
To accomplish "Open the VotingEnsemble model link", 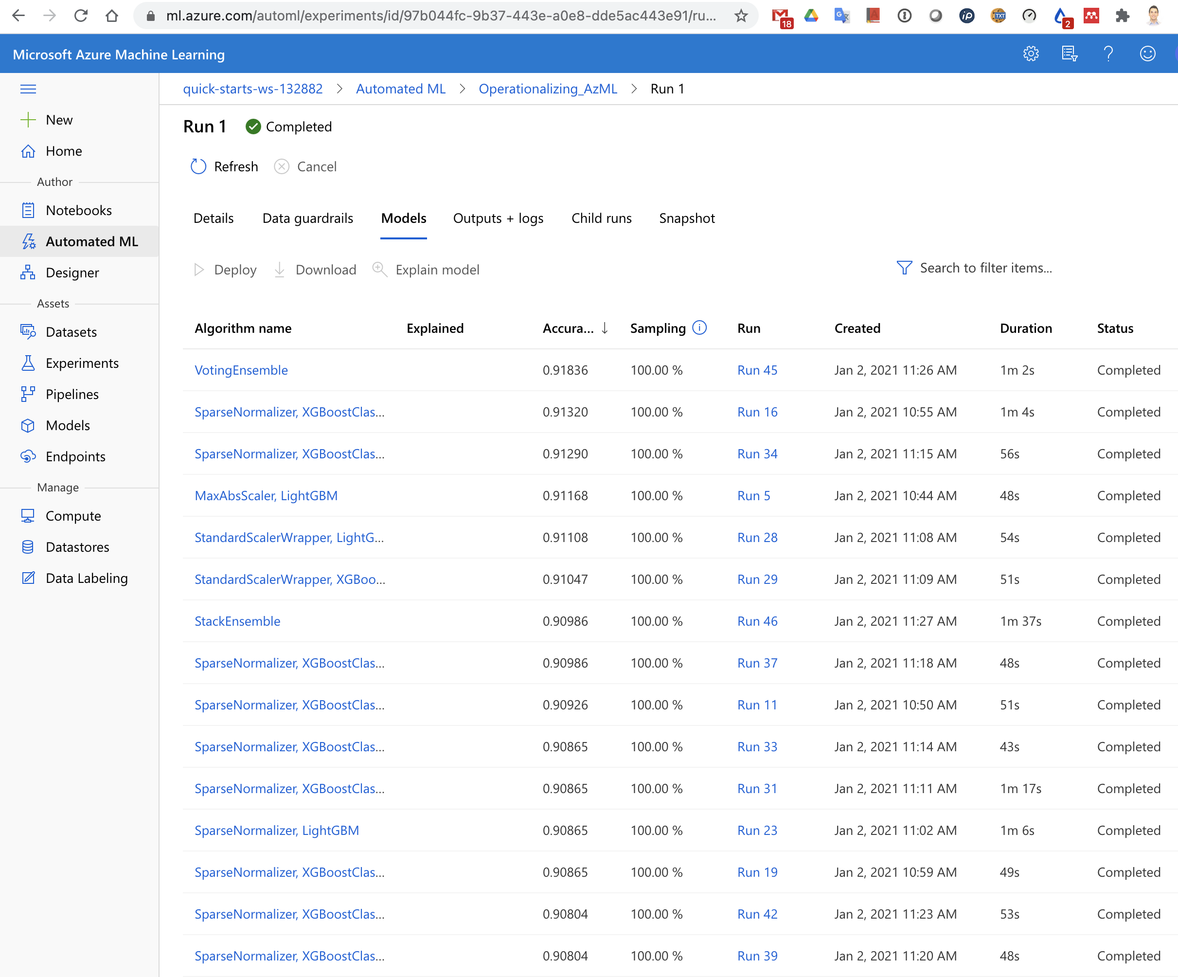I will 241,370.
